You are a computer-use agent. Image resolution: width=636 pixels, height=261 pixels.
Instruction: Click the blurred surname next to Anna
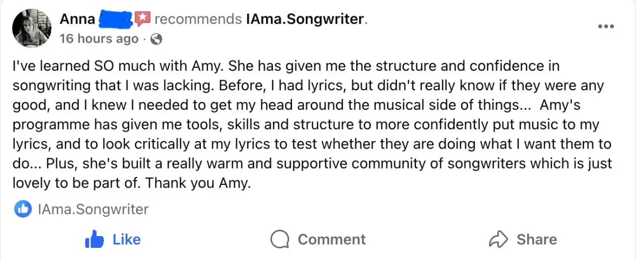click(x=116, y=20)
